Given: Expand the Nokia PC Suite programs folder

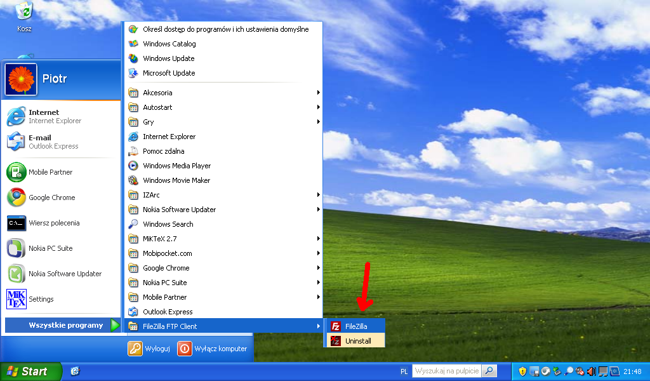Looking at the screenshot, I should pyautogui.click(x=224, y=283).
